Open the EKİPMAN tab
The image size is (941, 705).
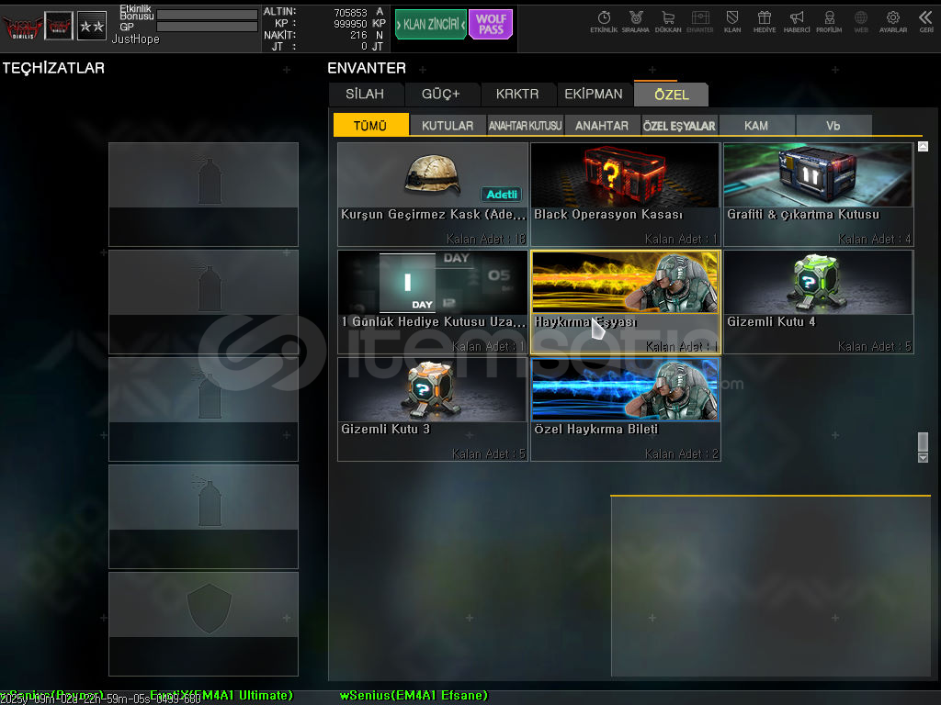coord(594,95)
